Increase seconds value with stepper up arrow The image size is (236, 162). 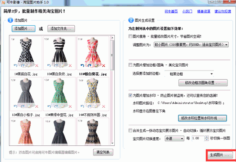click(207, 137)
